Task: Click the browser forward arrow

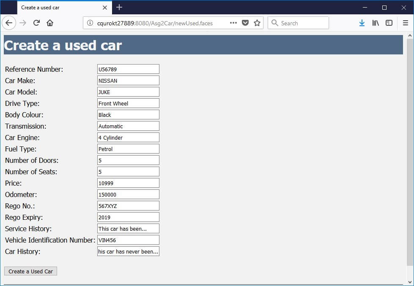Action: click(x=23, y=23)
